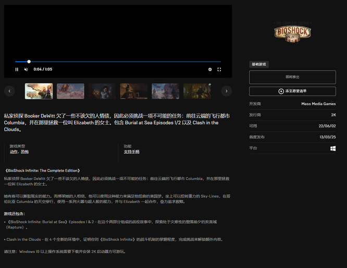This screenshot has height=268, width=347.
Task: Click publisher value 2K
Action: 333,115
